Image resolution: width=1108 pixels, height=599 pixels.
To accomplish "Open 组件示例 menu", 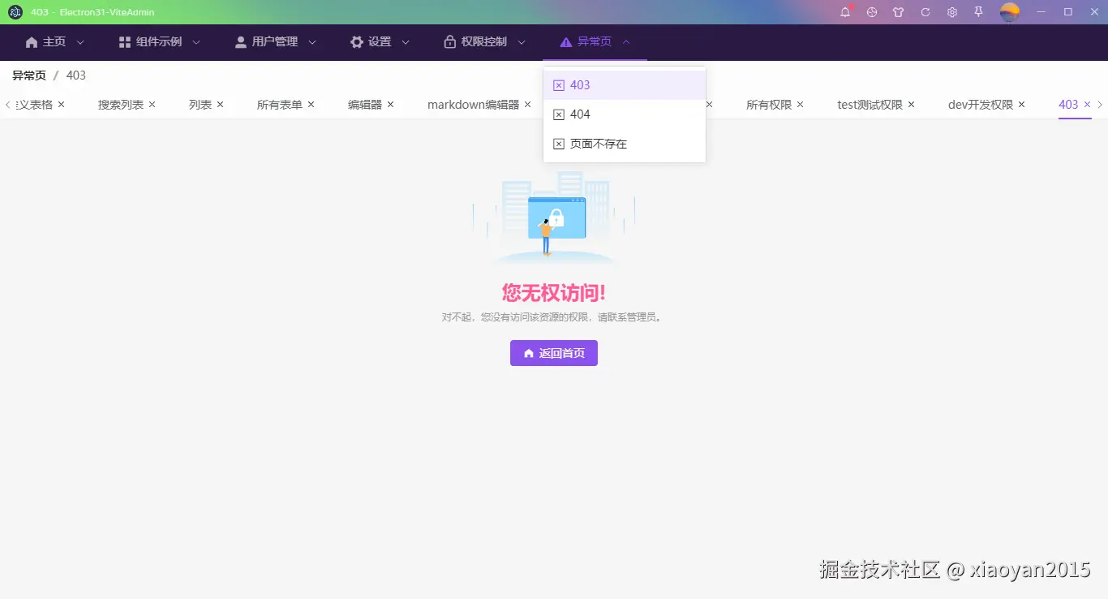I will pos(160,42).
